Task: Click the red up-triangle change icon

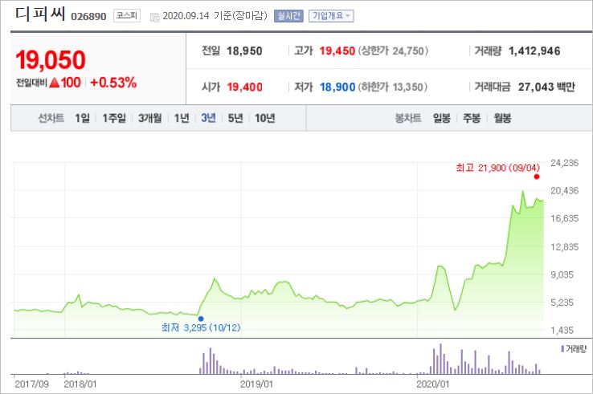Action: [x=55, y=83]
